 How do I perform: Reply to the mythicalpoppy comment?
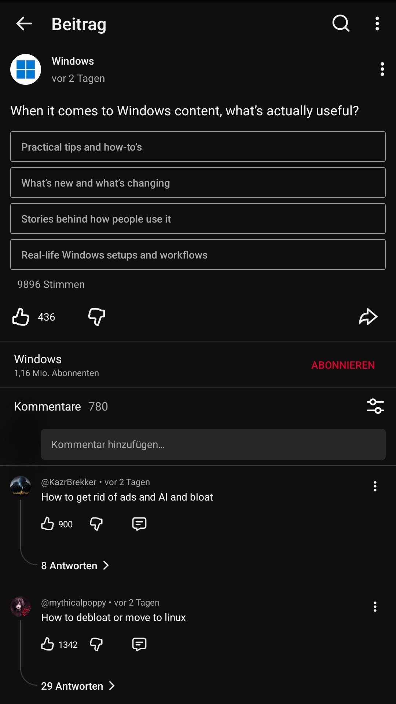(139, 644)
